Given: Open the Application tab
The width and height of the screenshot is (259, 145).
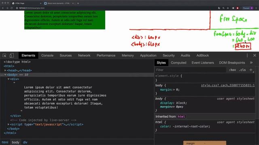Looking at the screenshot, I should [x=148, y=56].
